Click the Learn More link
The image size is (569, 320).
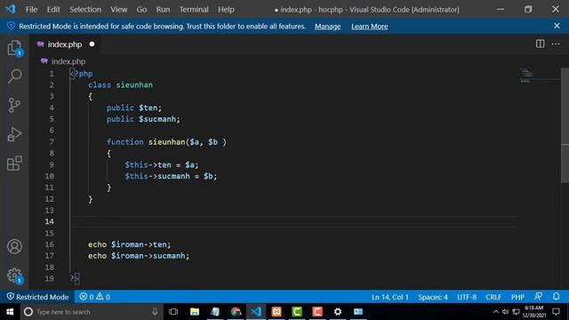(370, 27)
